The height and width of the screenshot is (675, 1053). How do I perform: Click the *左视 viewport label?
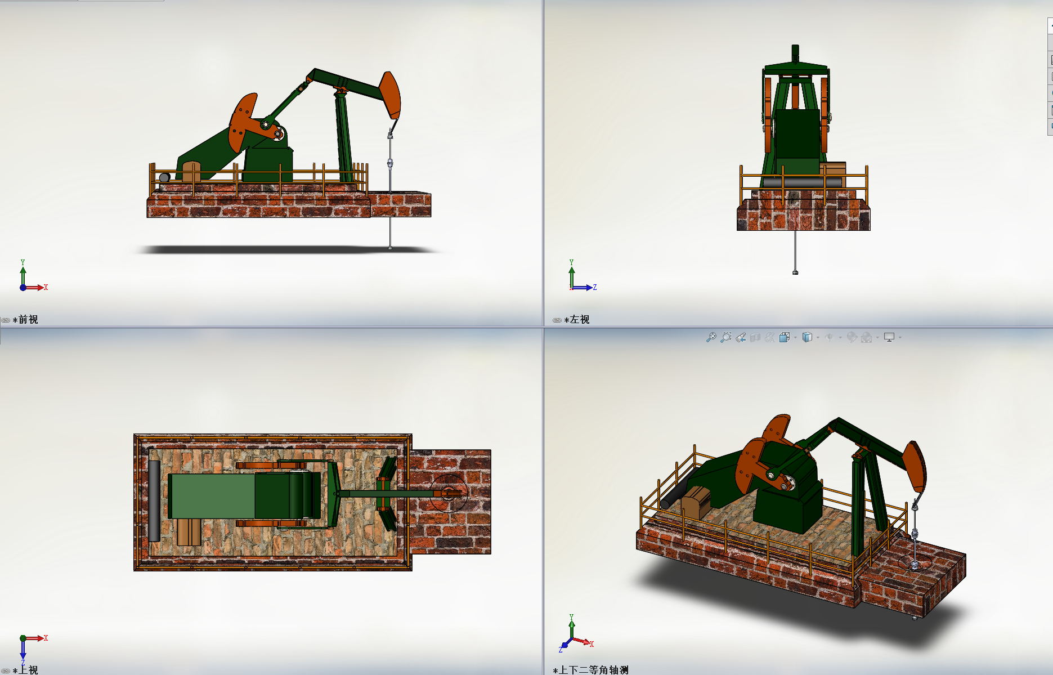click(577, 320)
